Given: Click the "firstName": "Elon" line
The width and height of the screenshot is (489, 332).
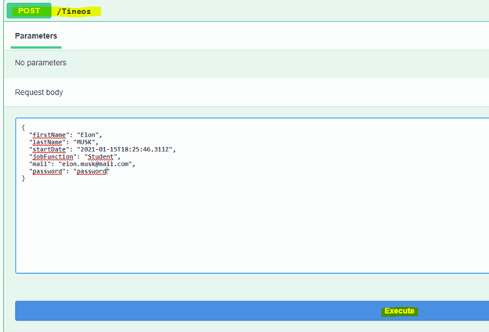Looking at the screenshot, I should [x=66, y=135].
